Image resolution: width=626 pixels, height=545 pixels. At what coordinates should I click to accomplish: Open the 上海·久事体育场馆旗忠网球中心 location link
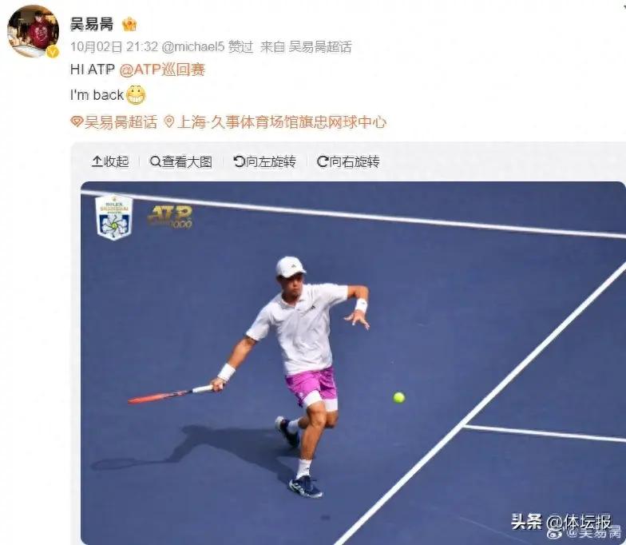[281, 121]
